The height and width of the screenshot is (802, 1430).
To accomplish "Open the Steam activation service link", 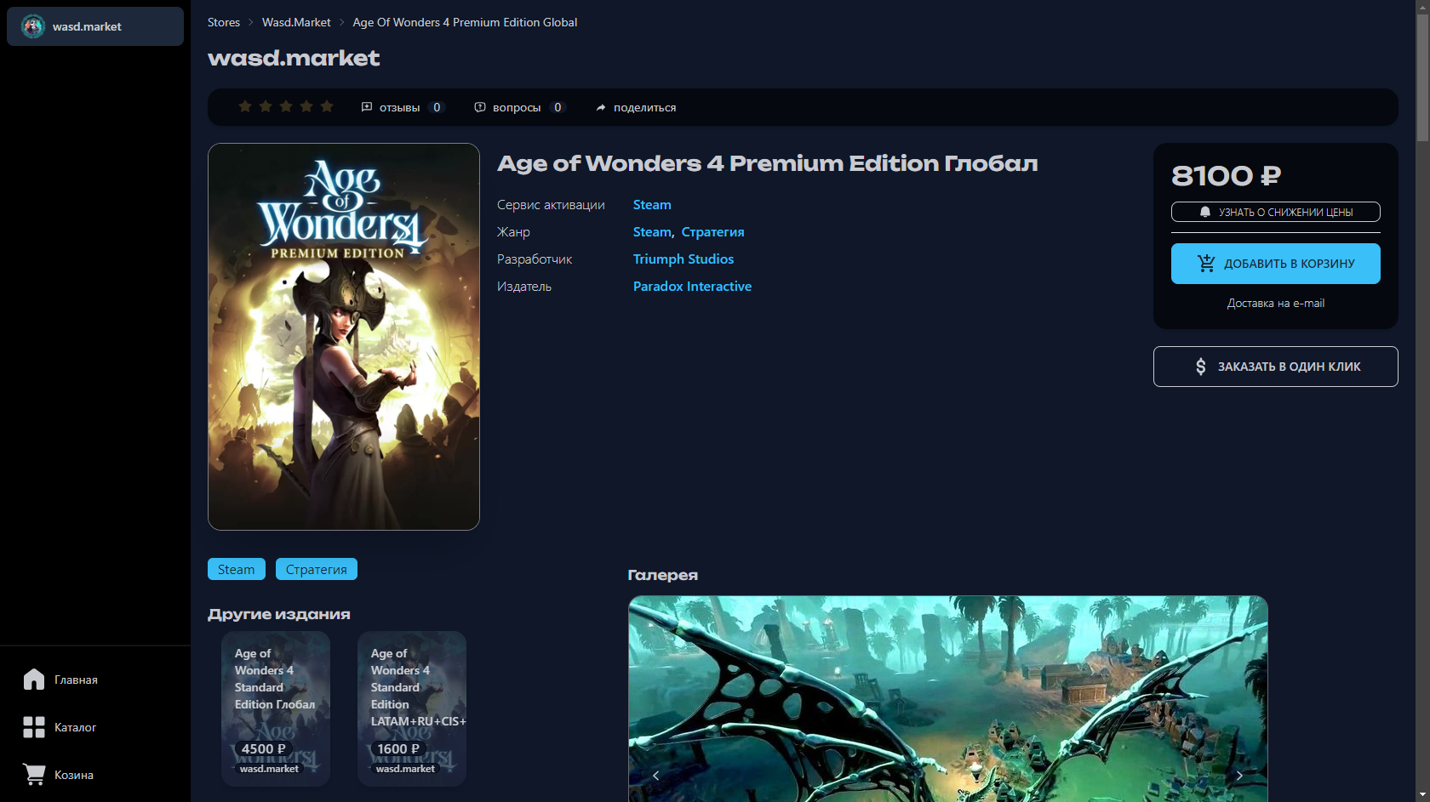I will (x=652, y=205).
